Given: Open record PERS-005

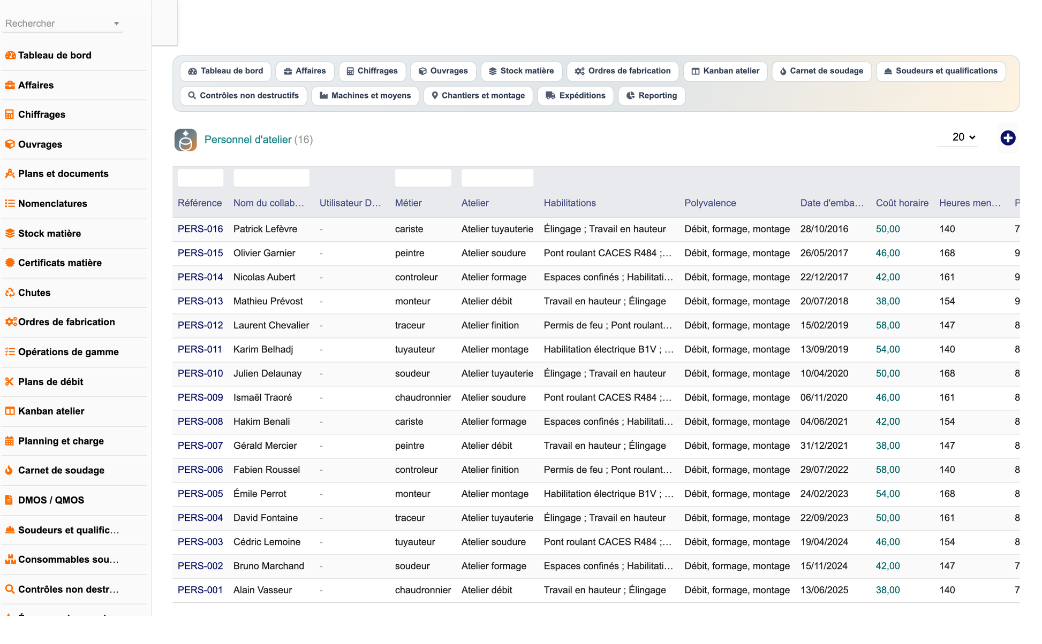Looking at the screenshot, I should pyautogui.click(x=200, y=494).
